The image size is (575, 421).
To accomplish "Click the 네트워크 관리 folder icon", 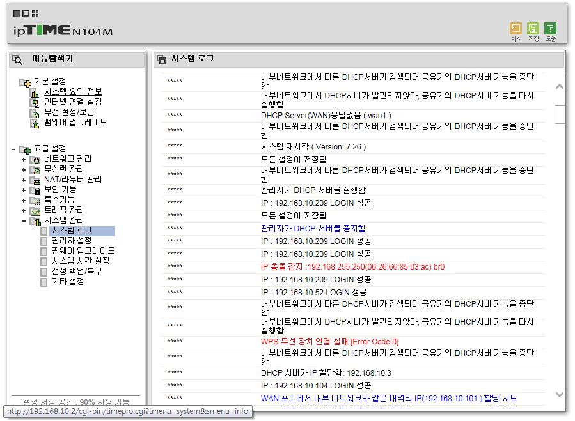I will coord(35,160).
